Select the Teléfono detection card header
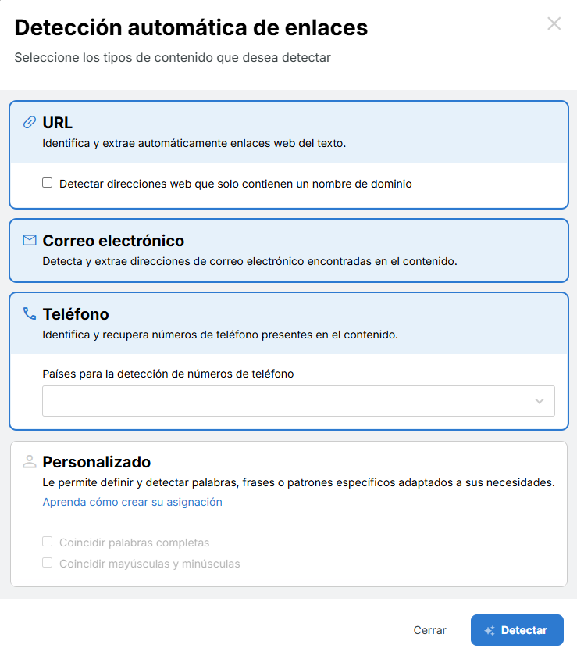Viewport: 577px width, 659px height. click(289, 324)
